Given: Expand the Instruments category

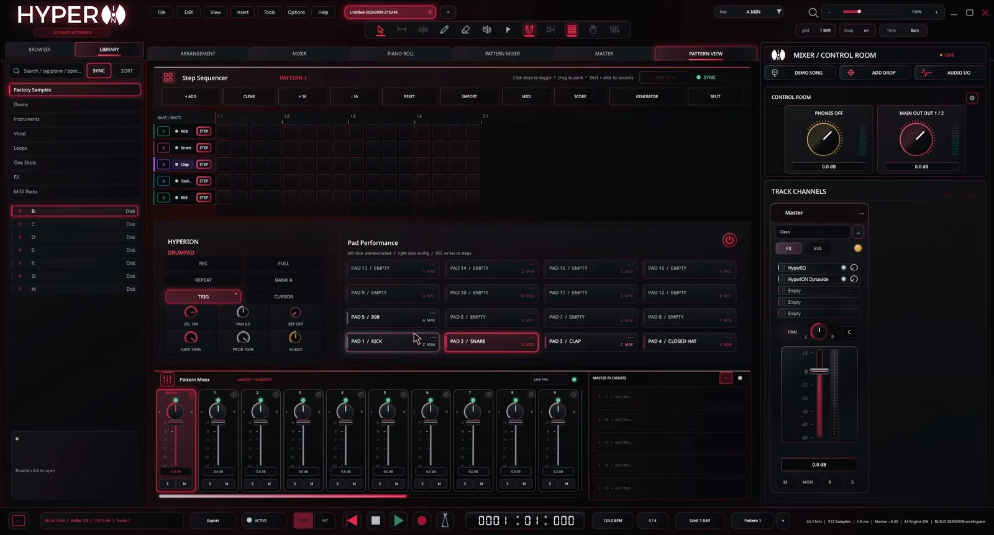Looking at the screenshot, I should 75,119.
